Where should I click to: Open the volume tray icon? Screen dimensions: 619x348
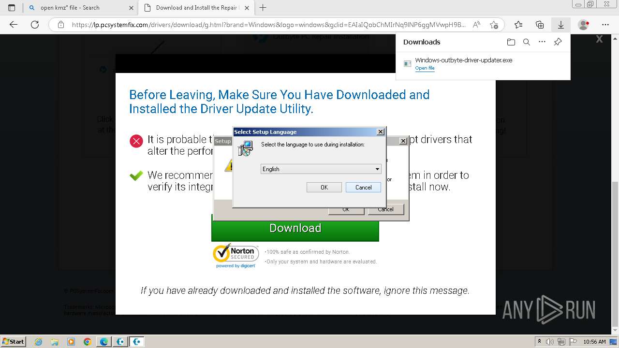(549, 342)
